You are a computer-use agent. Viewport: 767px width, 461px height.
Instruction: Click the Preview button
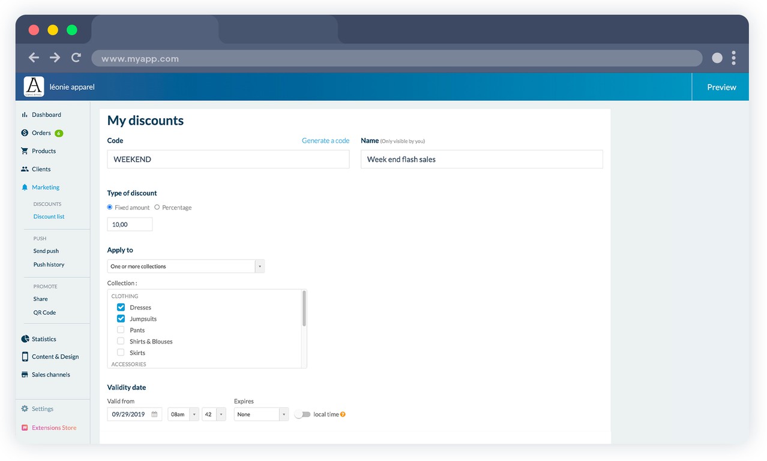(x=721, y=87)
